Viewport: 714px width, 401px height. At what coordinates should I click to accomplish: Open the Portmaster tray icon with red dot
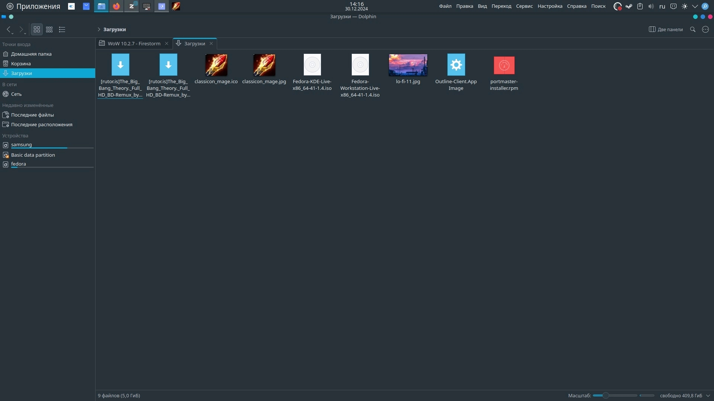click(618, 6)
